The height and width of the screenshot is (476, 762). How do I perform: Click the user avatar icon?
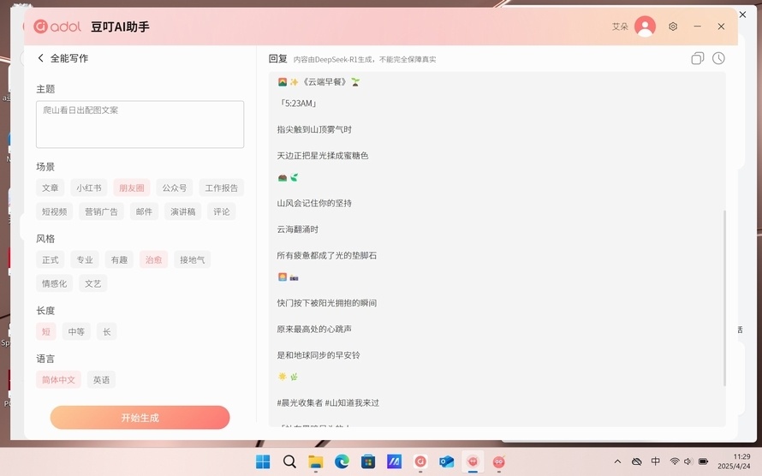pyautogui.click(x=645, y=27)
